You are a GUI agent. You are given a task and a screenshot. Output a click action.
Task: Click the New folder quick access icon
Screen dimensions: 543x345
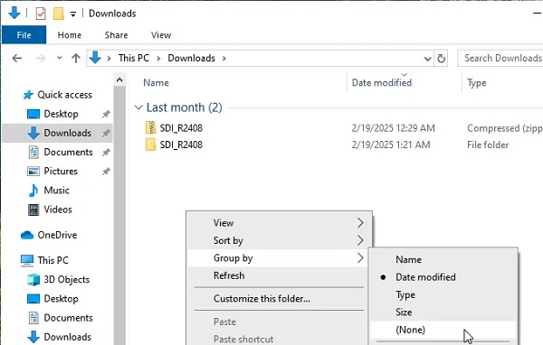point(58,14)
